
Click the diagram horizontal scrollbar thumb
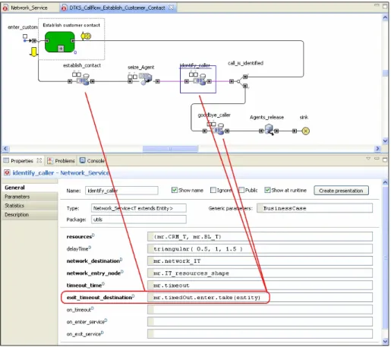(170, 149)
